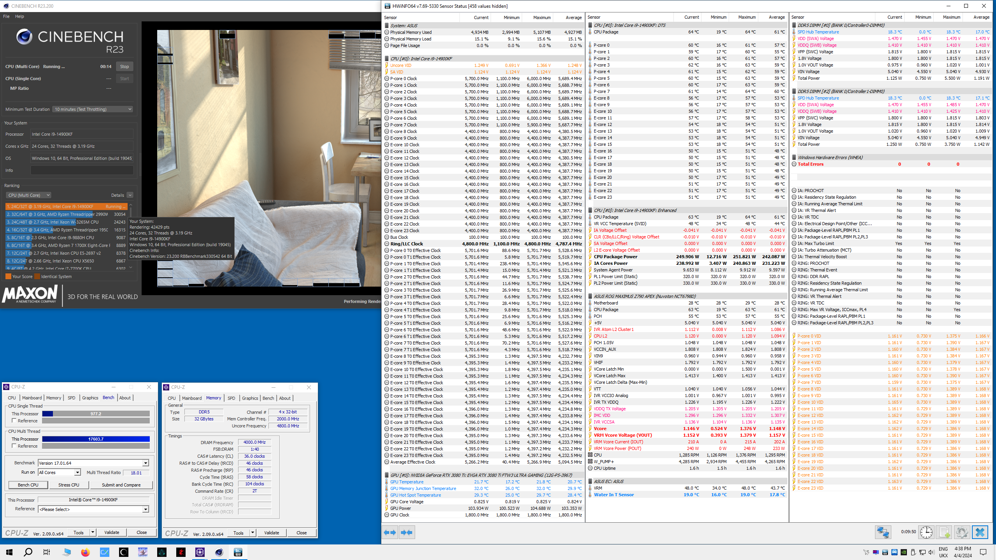Open CPU (Multi Core) ranking dropdown

(x=29, y=195)
